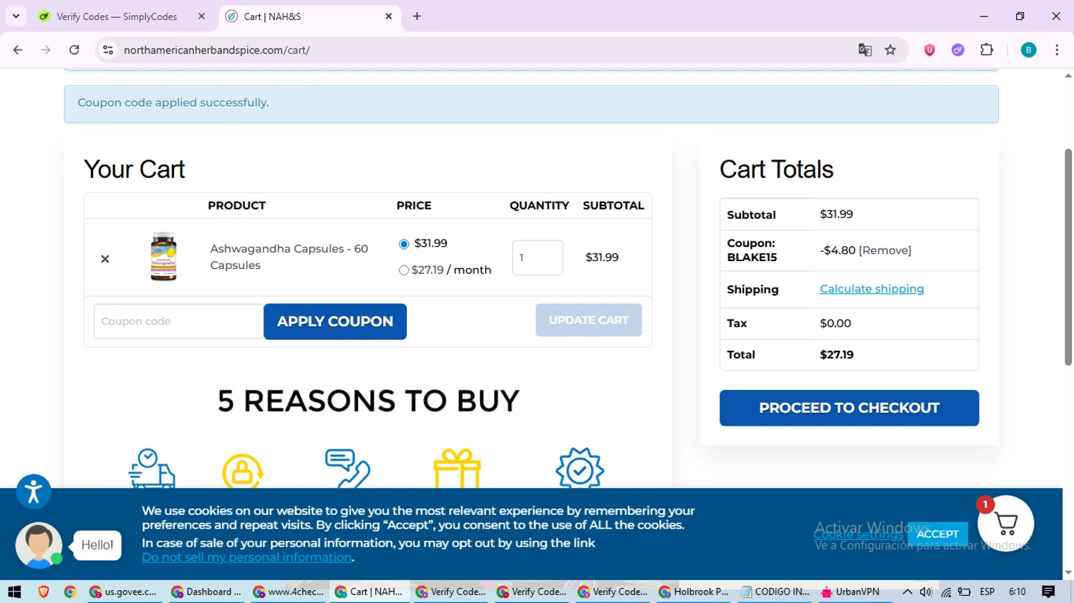Open the Ashwagandha Capsules product link
This screenshot has height=603, width=1074.
click(289, 257)
